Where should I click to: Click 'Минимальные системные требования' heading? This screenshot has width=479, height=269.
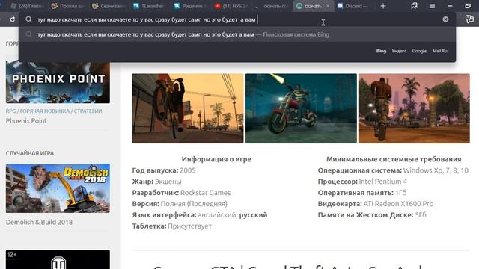pos(394,159)
